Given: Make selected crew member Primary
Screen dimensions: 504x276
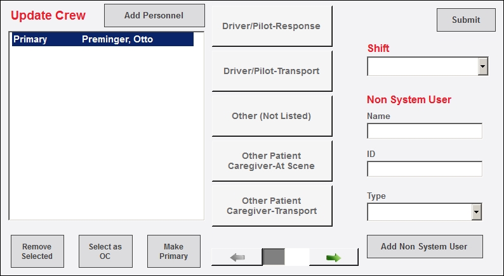Looking at the screenshot, I should 174,251.
